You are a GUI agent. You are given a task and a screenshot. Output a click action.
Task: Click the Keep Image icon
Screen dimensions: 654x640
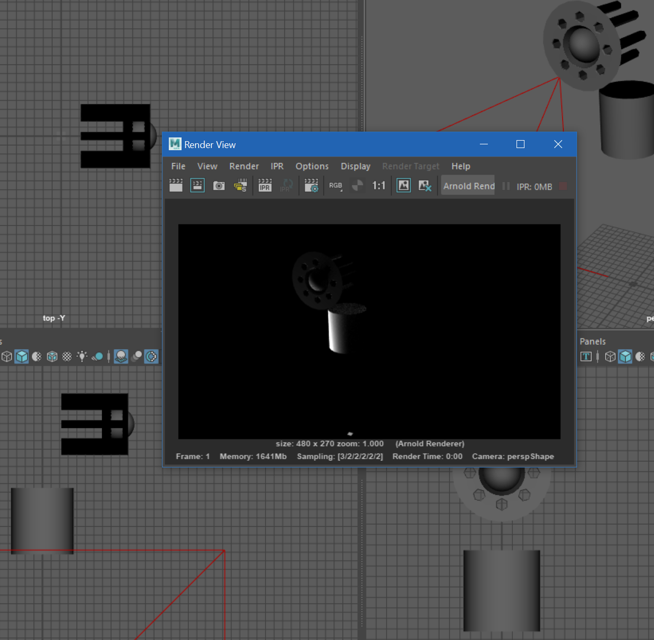pos(403,185)
